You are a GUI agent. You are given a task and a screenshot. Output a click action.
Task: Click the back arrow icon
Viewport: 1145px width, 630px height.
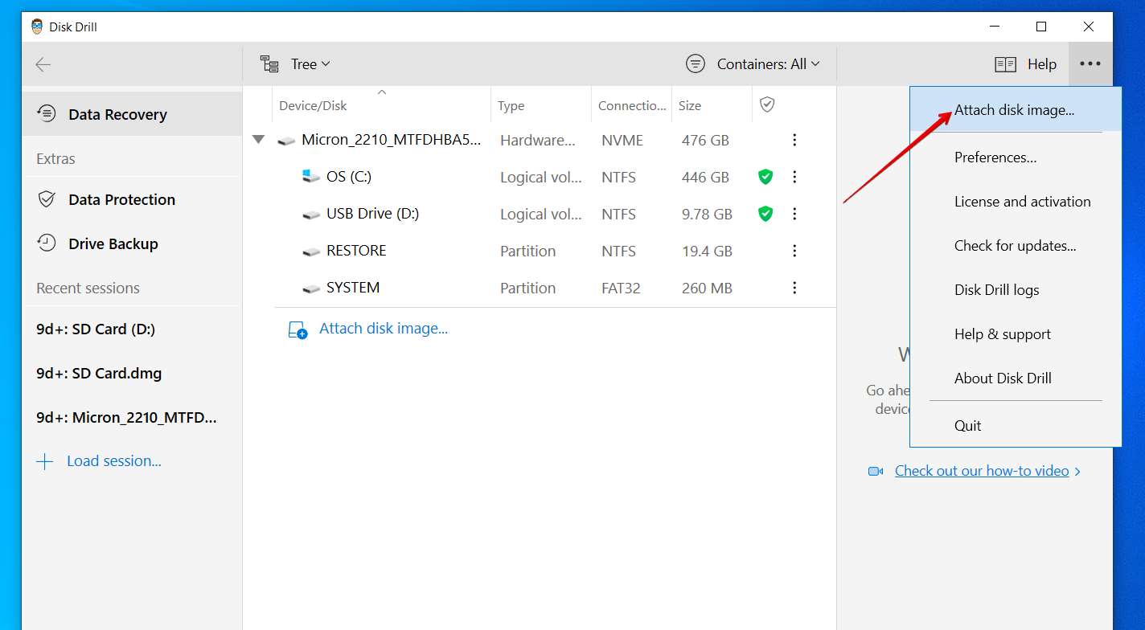click(43, 64)
